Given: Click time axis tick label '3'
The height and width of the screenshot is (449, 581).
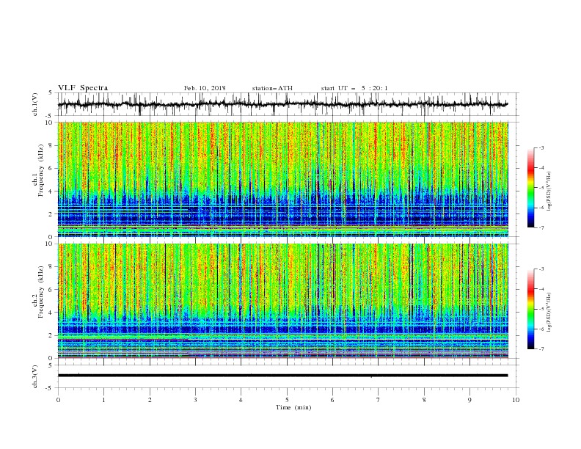Looking at the screenshot, I should (x=195, y=400).
